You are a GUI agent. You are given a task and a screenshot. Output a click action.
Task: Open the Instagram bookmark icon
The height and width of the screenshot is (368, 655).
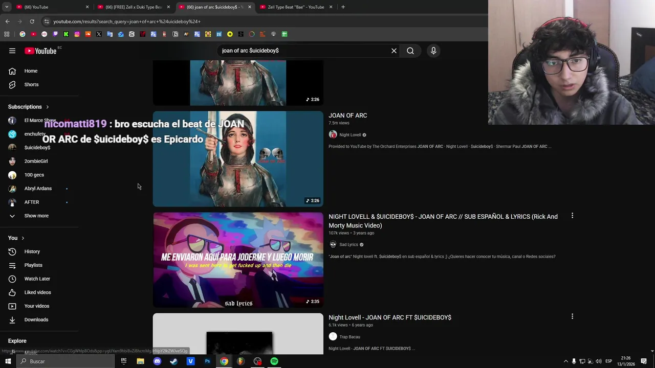pos(77,34)
